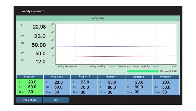Viewport: 196px width, 111px height.
Task: Click the green Desiccant State bar
Action: click(x=142, y=71)
